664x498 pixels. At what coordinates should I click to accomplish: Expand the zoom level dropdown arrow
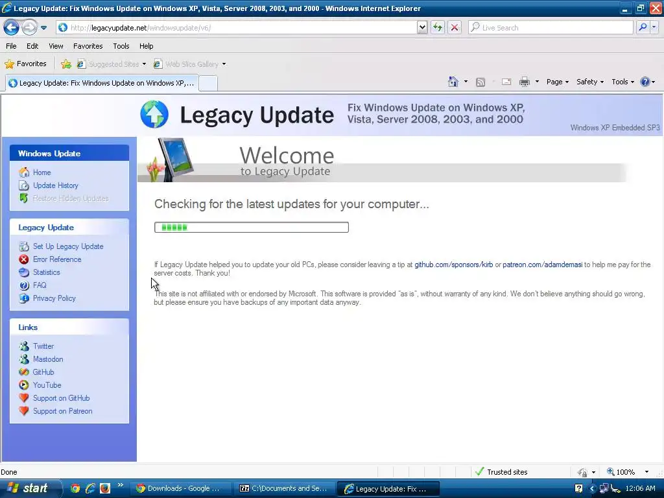[646, 472]
